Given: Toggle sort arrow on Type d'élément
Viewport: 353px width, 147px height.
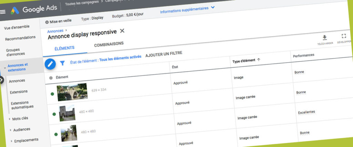Looking at the screenshot, I should (x=259, y=60).
